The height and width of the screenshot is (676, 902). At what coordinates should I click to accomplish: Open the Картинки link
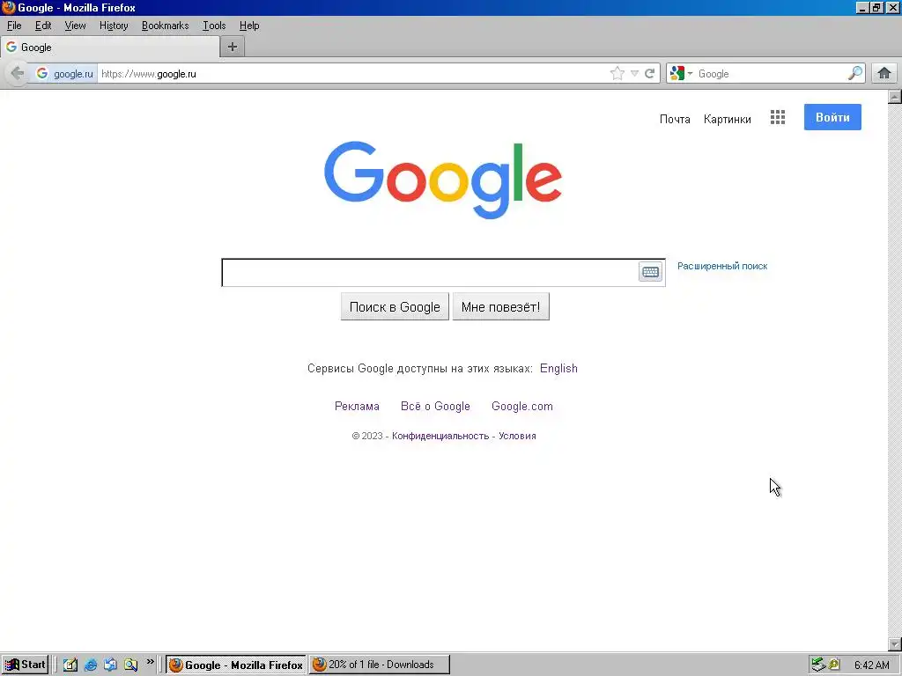[x=727, y=119]
